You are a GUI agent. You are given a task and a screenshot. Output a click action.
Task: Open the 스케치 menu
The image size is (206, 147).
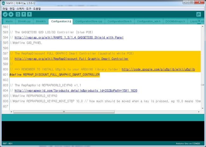(x=20, y=9)
